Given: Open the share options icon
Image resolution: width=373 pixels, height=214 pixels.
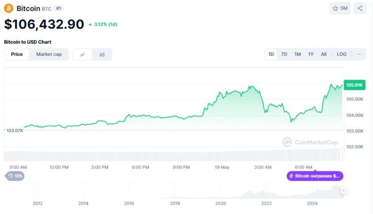Looking at the screenshot, I should (x=359, y=8).
